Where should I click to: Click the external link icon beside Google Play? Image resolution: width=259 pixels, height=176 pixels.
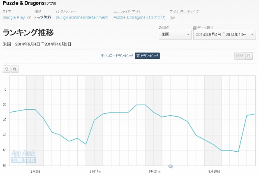(29, 18)
